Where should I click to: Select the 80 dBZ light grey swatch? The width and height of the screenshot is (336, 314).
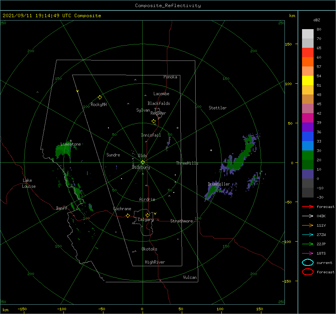[308, 34]
